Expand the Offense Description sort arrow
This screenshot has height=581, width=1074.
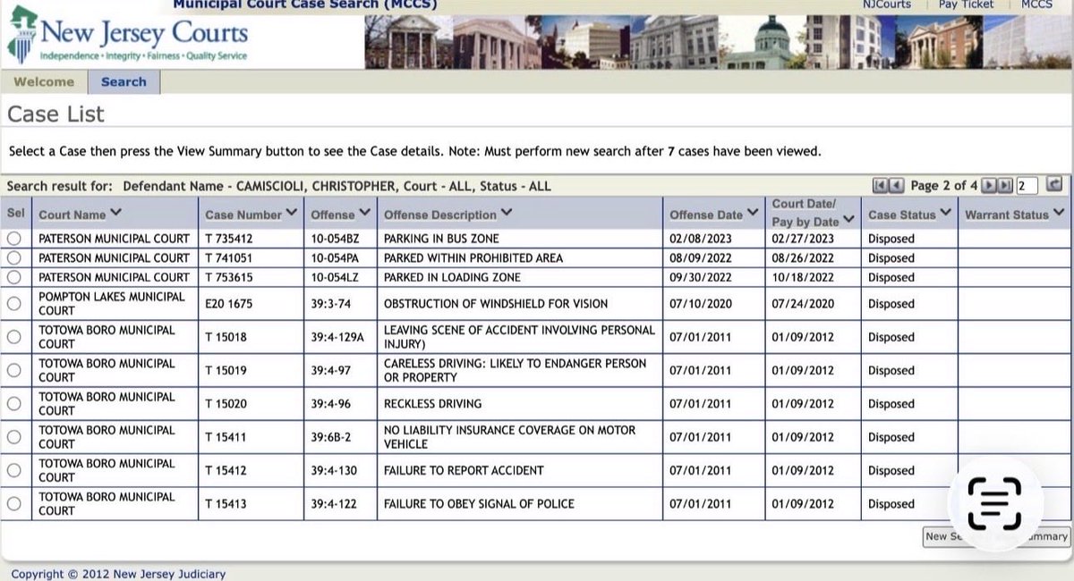507,214
